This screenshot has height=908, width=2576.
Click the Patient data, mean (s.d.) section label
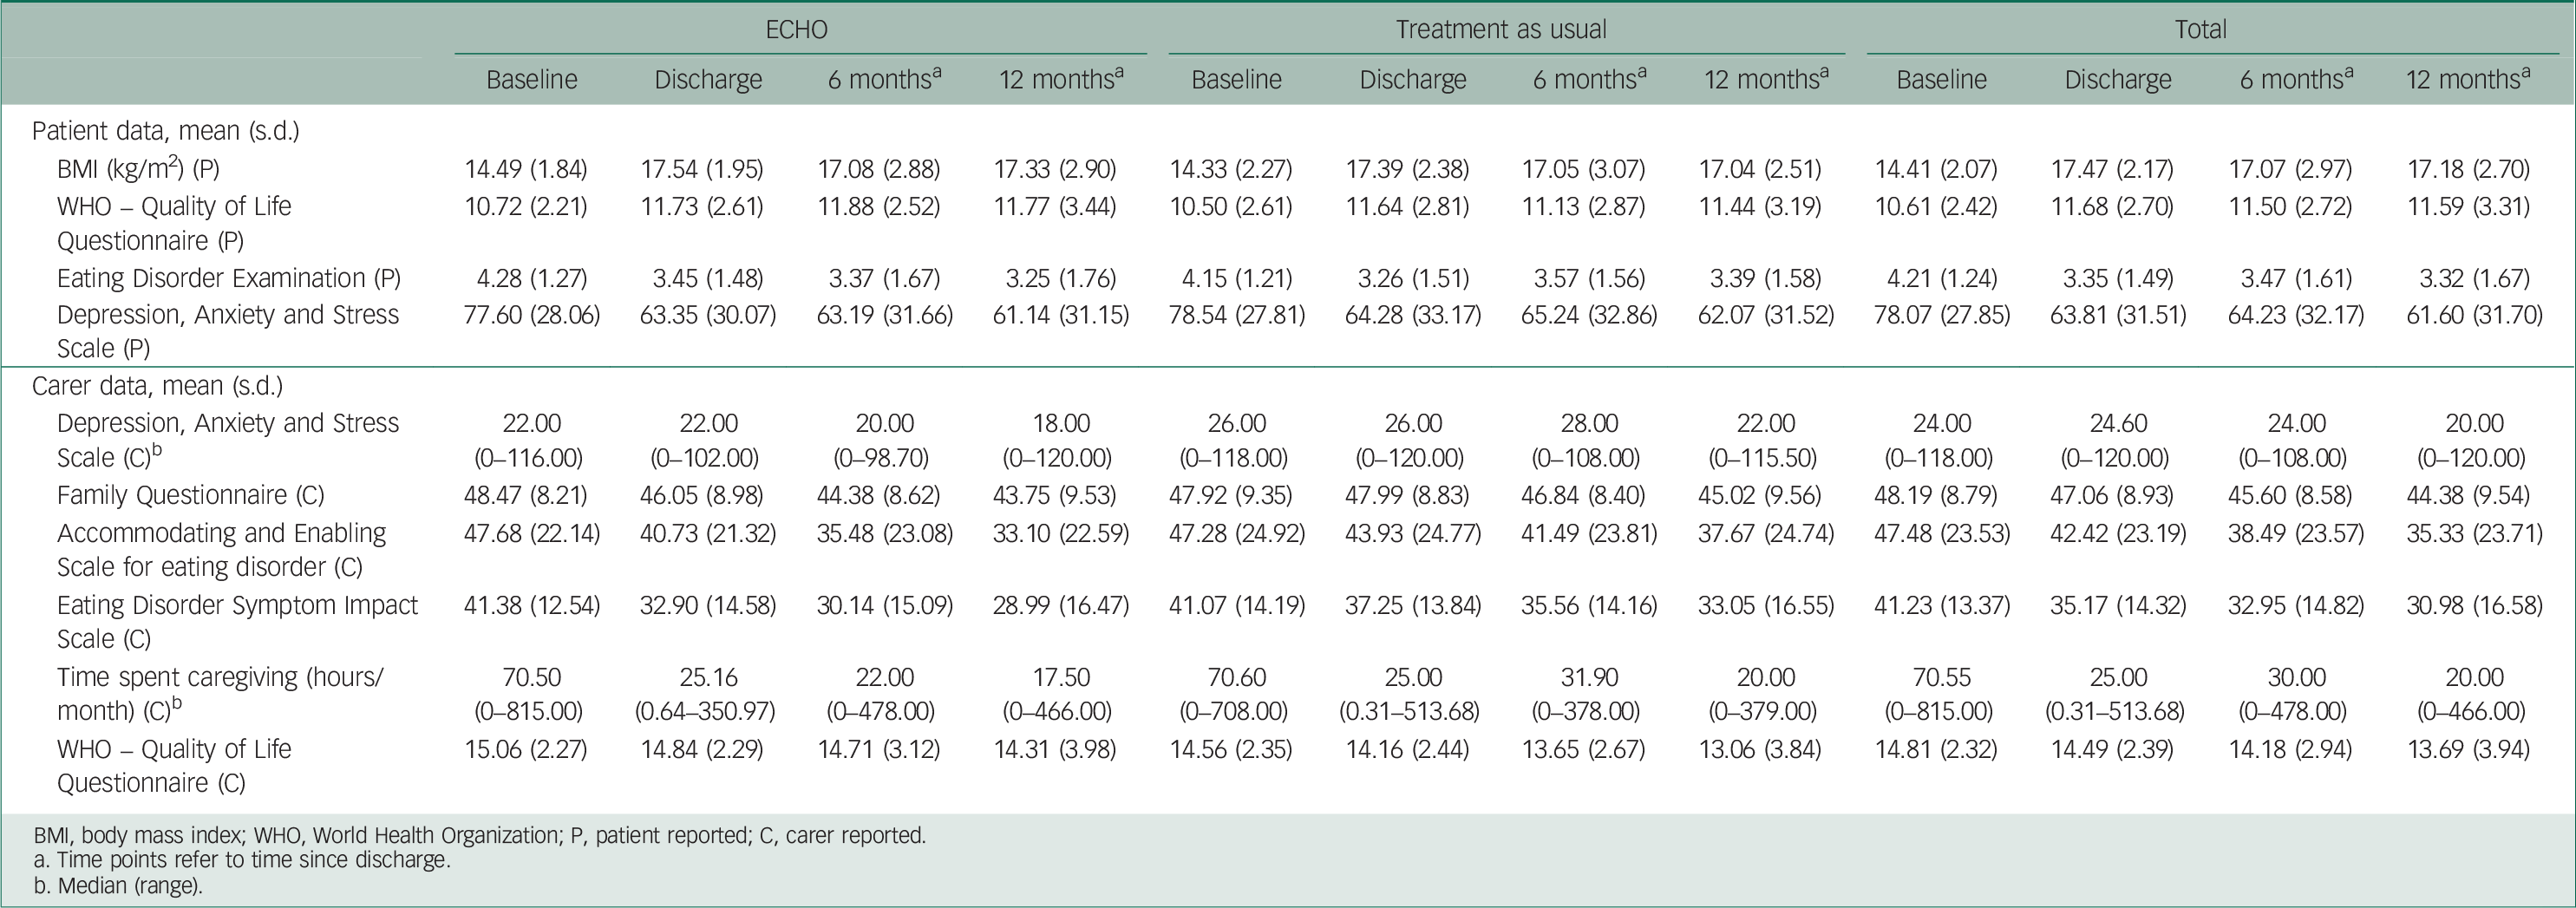tap(166, 131)
